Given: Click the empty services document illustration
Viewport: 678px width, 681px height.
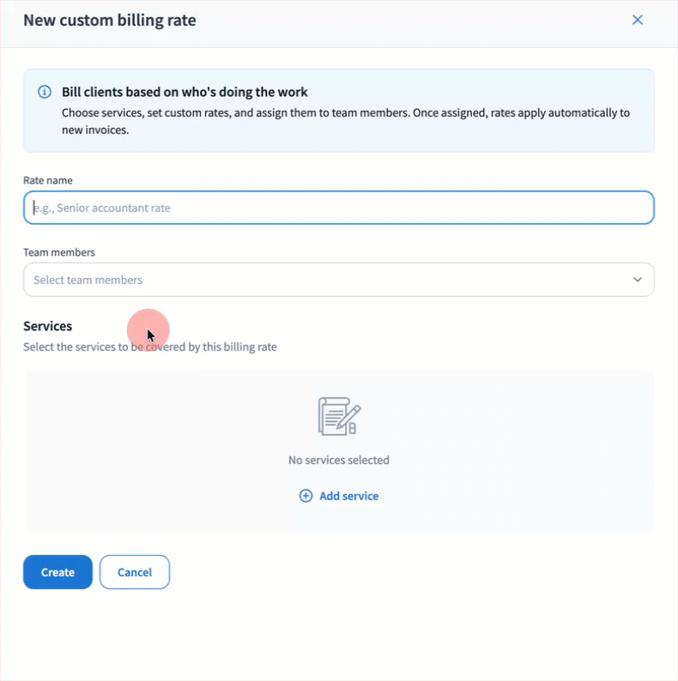Looking at the screenshot, I should 338,416.
